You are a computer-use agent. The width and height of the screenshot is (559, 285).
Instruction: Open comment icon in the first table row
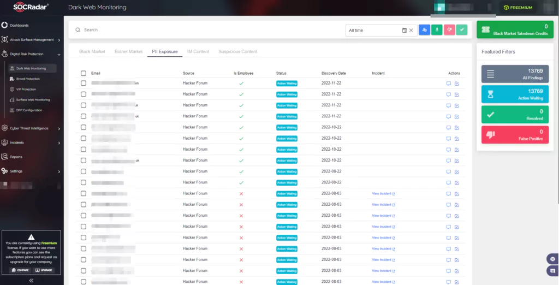[x=449, y=84]
